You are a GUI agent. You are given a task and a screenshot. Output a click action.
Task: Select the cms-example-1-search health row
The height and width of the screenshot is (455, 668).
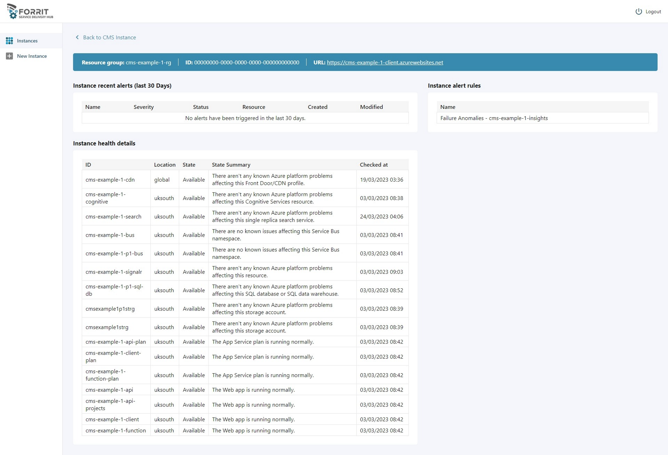coord(113,217)
